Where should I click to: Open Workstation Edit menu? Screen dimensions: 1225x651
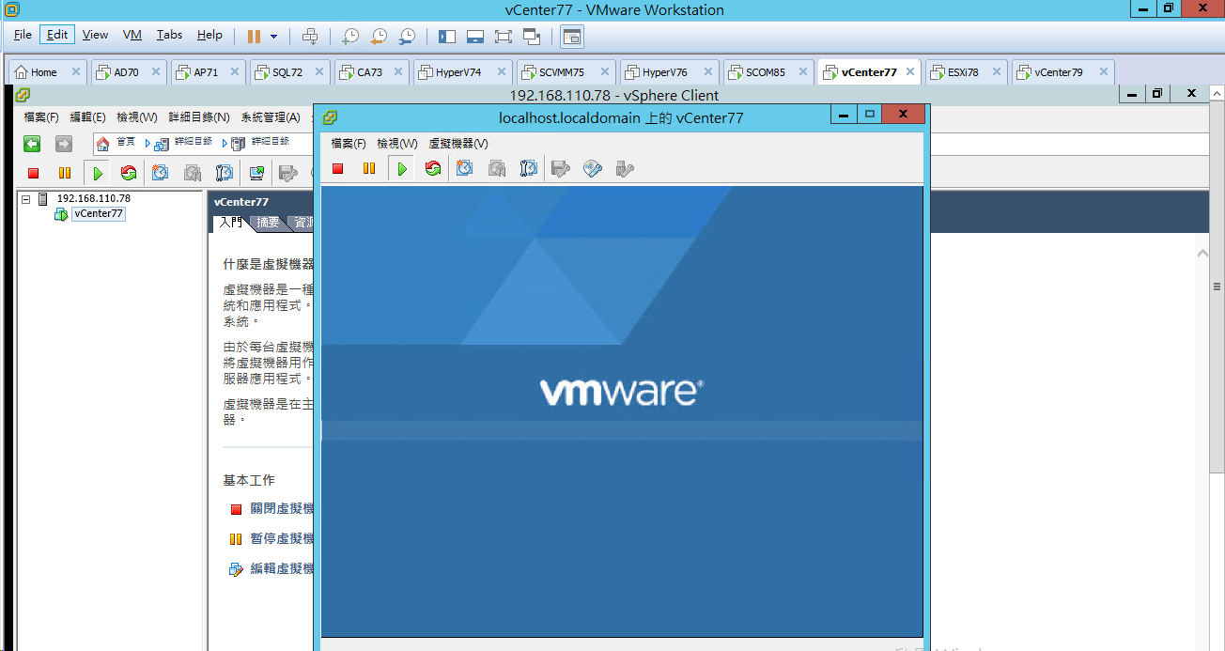(x=58, y=35)
